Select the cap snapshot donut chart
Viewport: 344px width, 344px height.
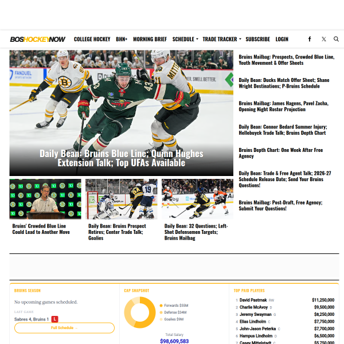[x=140, y=312]
